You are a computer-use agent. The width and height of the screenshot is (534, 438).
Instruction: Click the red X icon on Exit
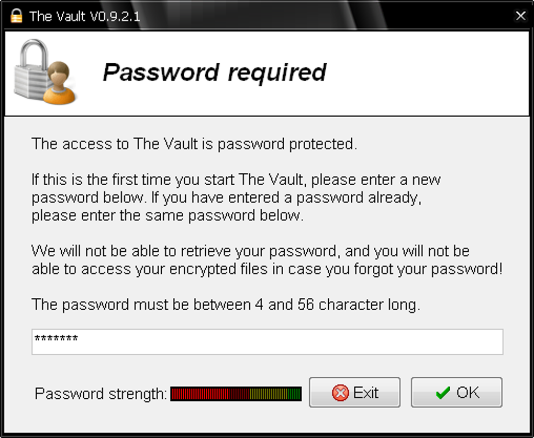coord(340,393)
